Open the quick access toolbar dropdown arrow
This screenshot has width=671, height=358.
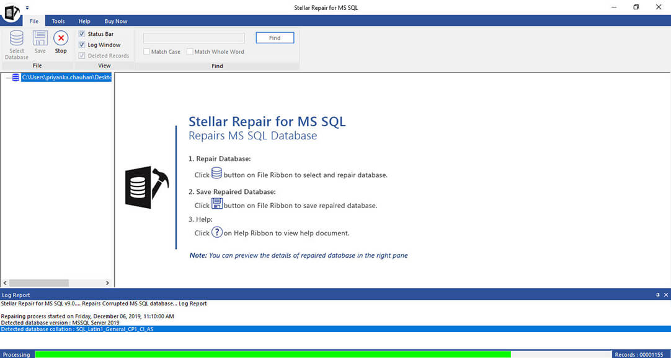click(27, 8)
